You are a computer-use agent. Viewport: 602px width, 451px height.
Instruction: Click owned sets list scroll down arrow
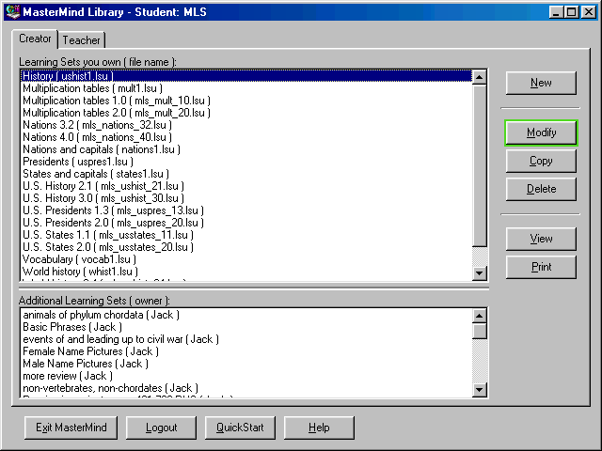coord(479,273)
